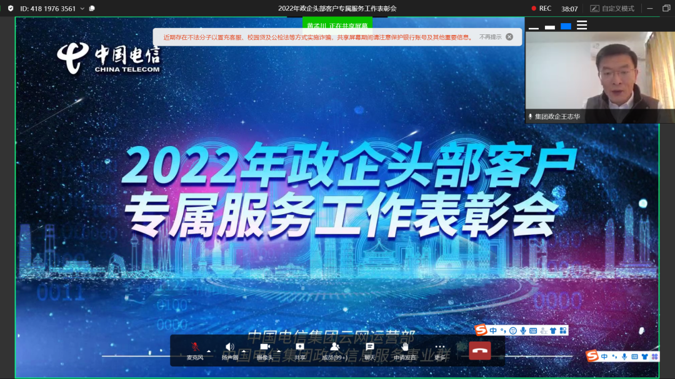This screenshot has height=379, width=675.
Task: Open the shirt skin icon in the corner Sogou toolbar
Action: coord(644,356)
